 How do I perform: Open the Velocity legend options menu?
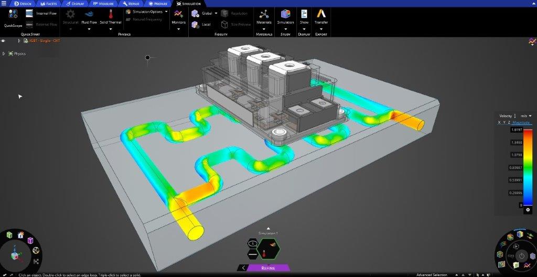tap(515, 116)
